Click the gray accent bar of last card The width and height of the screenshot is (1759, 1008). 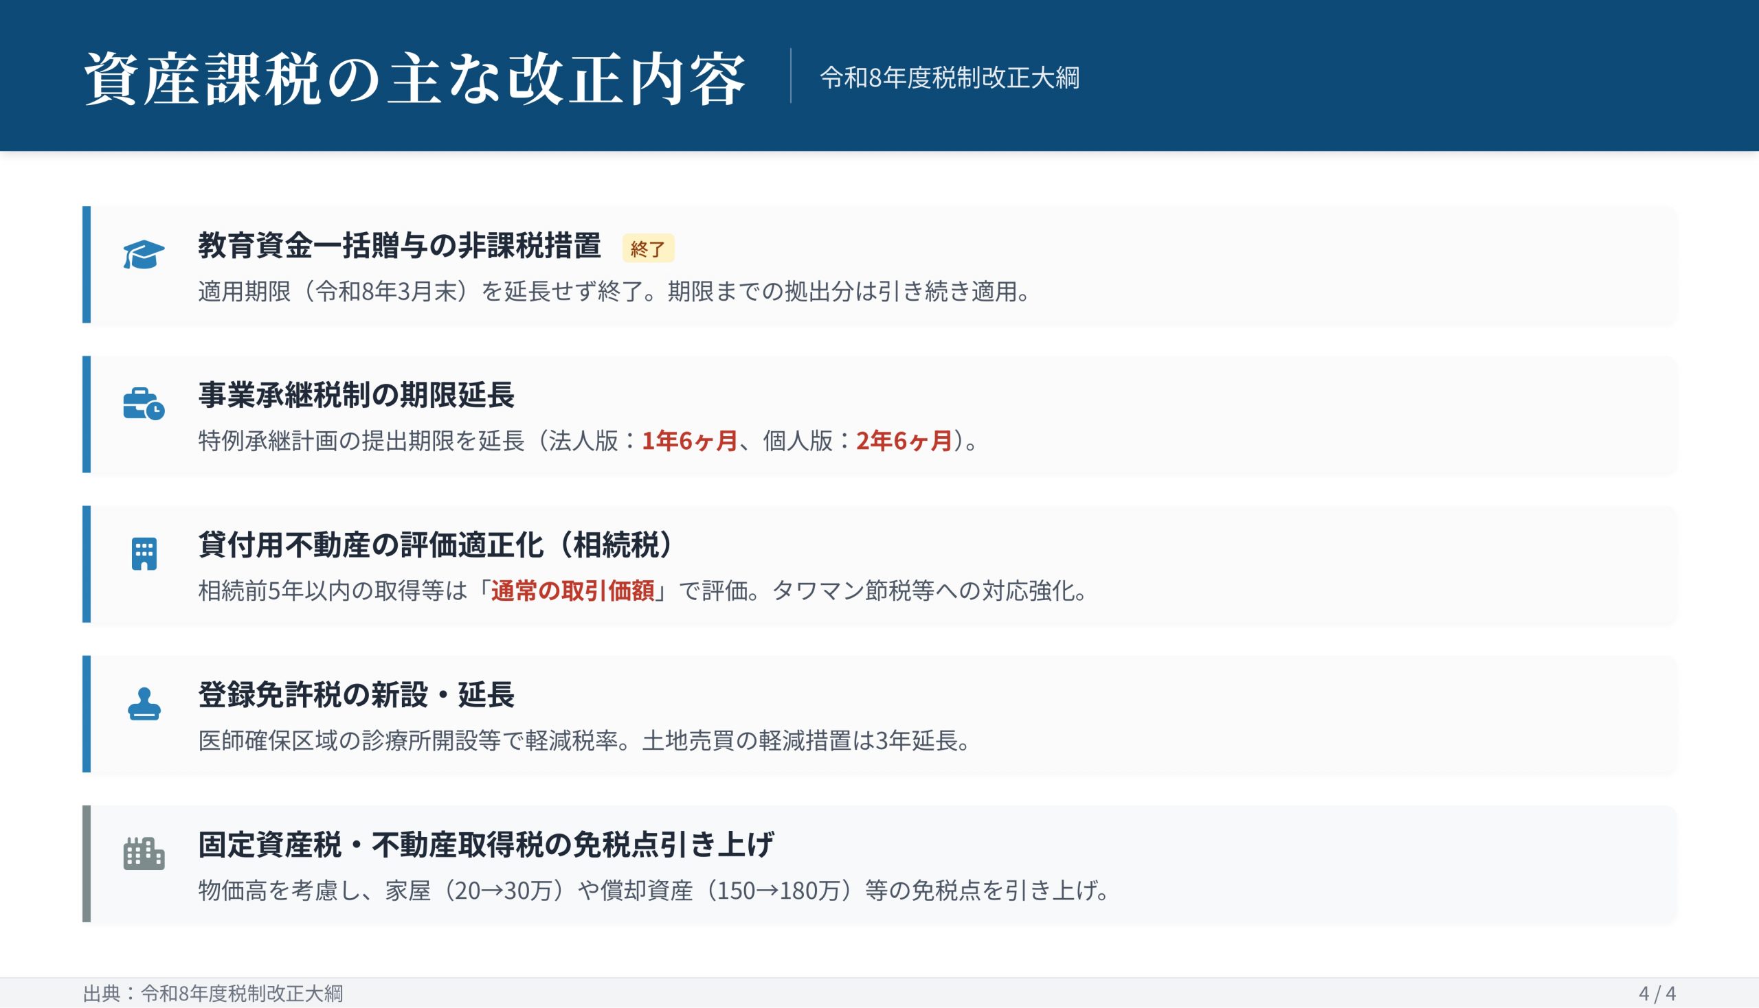(x=87, y=863)
